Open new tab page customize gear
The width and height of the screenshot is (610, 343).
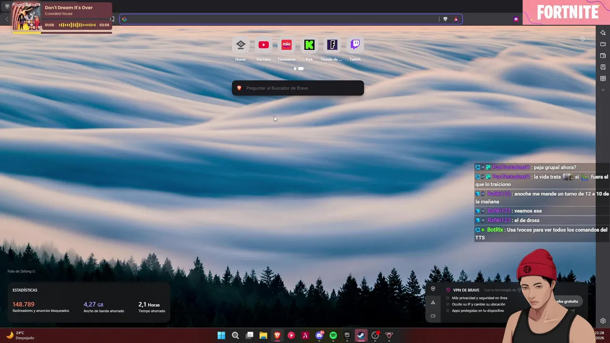point(582,39)
